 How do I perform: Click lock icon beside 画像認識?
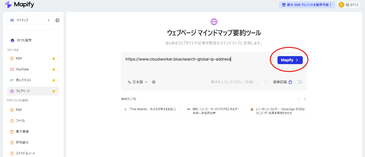coord(290,82)
